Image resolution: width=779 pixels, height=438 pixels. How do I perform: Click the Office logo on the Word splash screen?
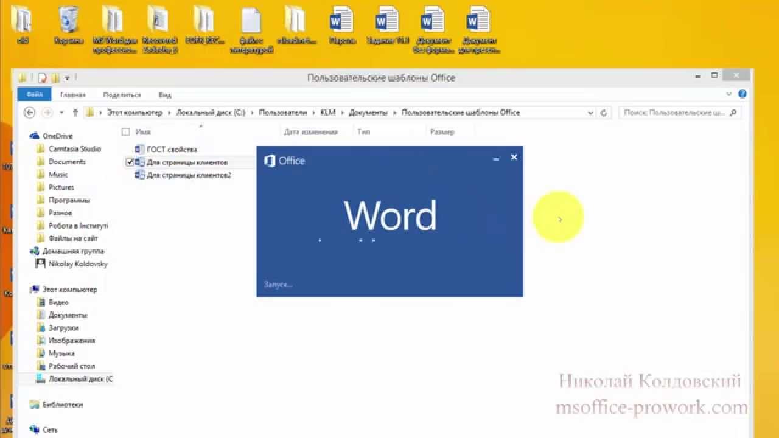[270, 161]
